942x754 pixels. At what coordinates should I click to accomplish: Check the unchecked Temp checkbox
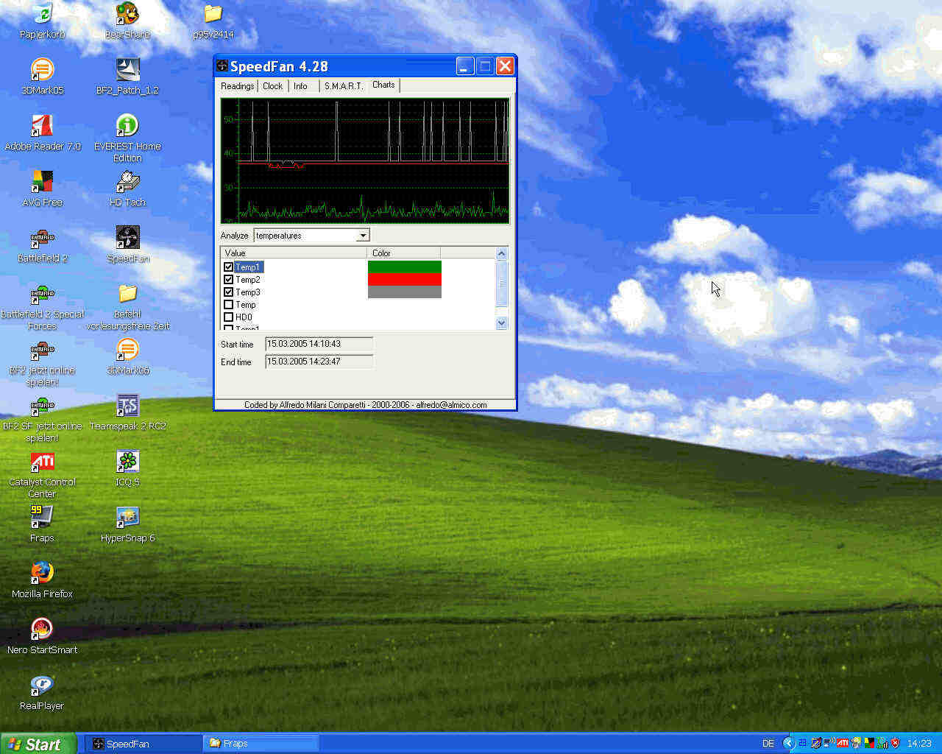[228, 305]
